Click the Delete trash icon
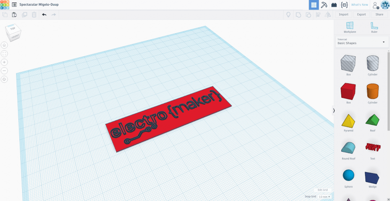390x201 pixels. pyautogui.click(x=34, y=15)
